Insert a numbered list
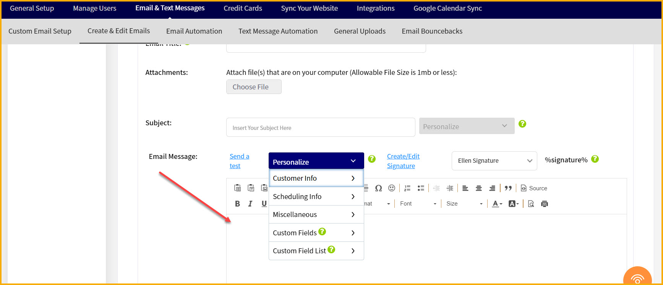Image resolution: width=663 pixels, height=285 pixels. 407,188
